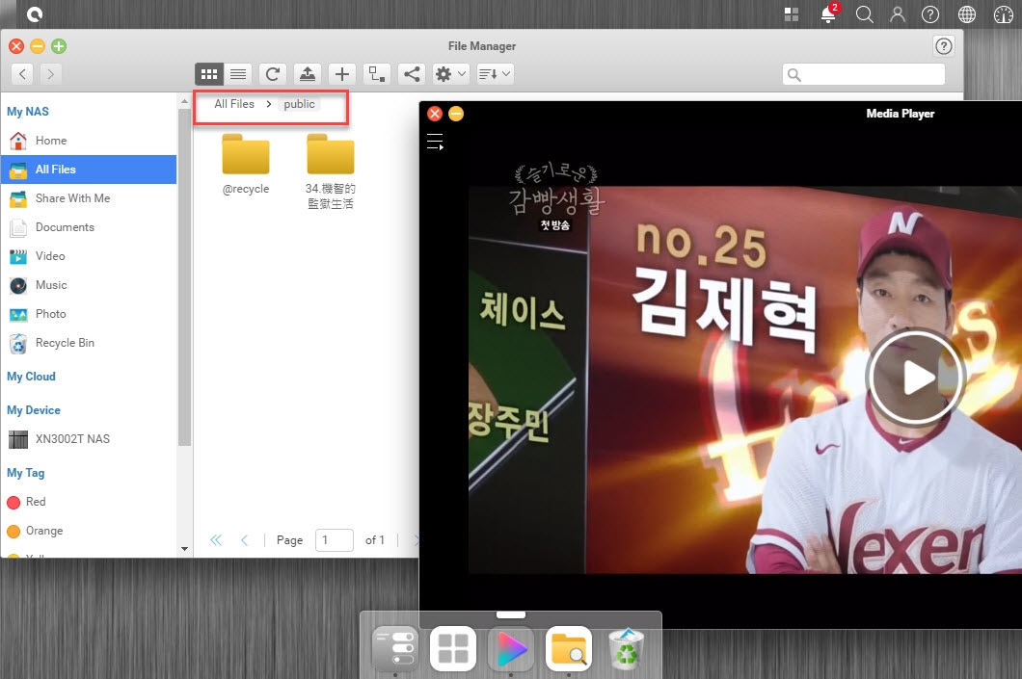Open Home in My NAS sidebar
This screenshot has height=679, width=1022.
point(89,141)
